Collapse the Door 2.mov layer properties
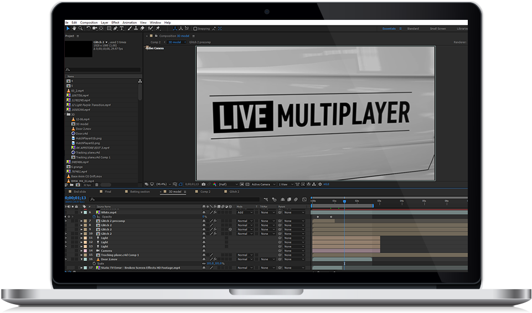The image size is (532, 313). (81, 259)
